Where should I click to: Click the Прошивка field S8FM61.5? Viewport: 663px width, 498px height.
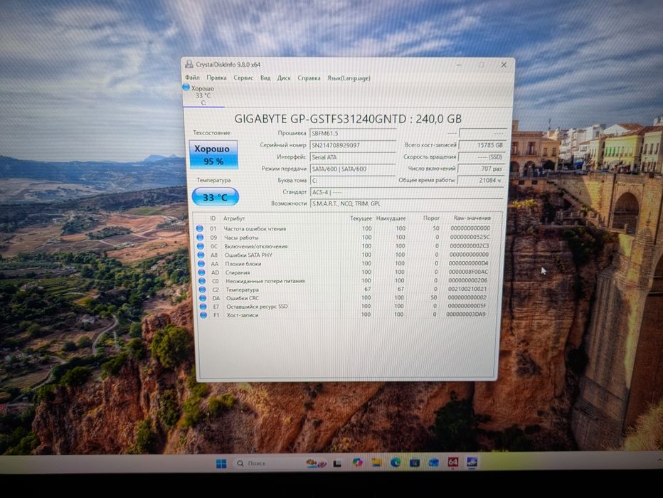(353, 133)
